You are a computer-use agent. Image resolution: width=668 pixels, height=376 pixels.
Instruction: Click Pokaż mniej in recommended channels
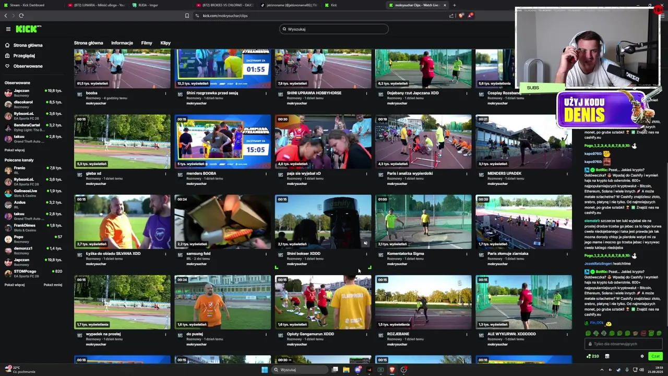53,285
